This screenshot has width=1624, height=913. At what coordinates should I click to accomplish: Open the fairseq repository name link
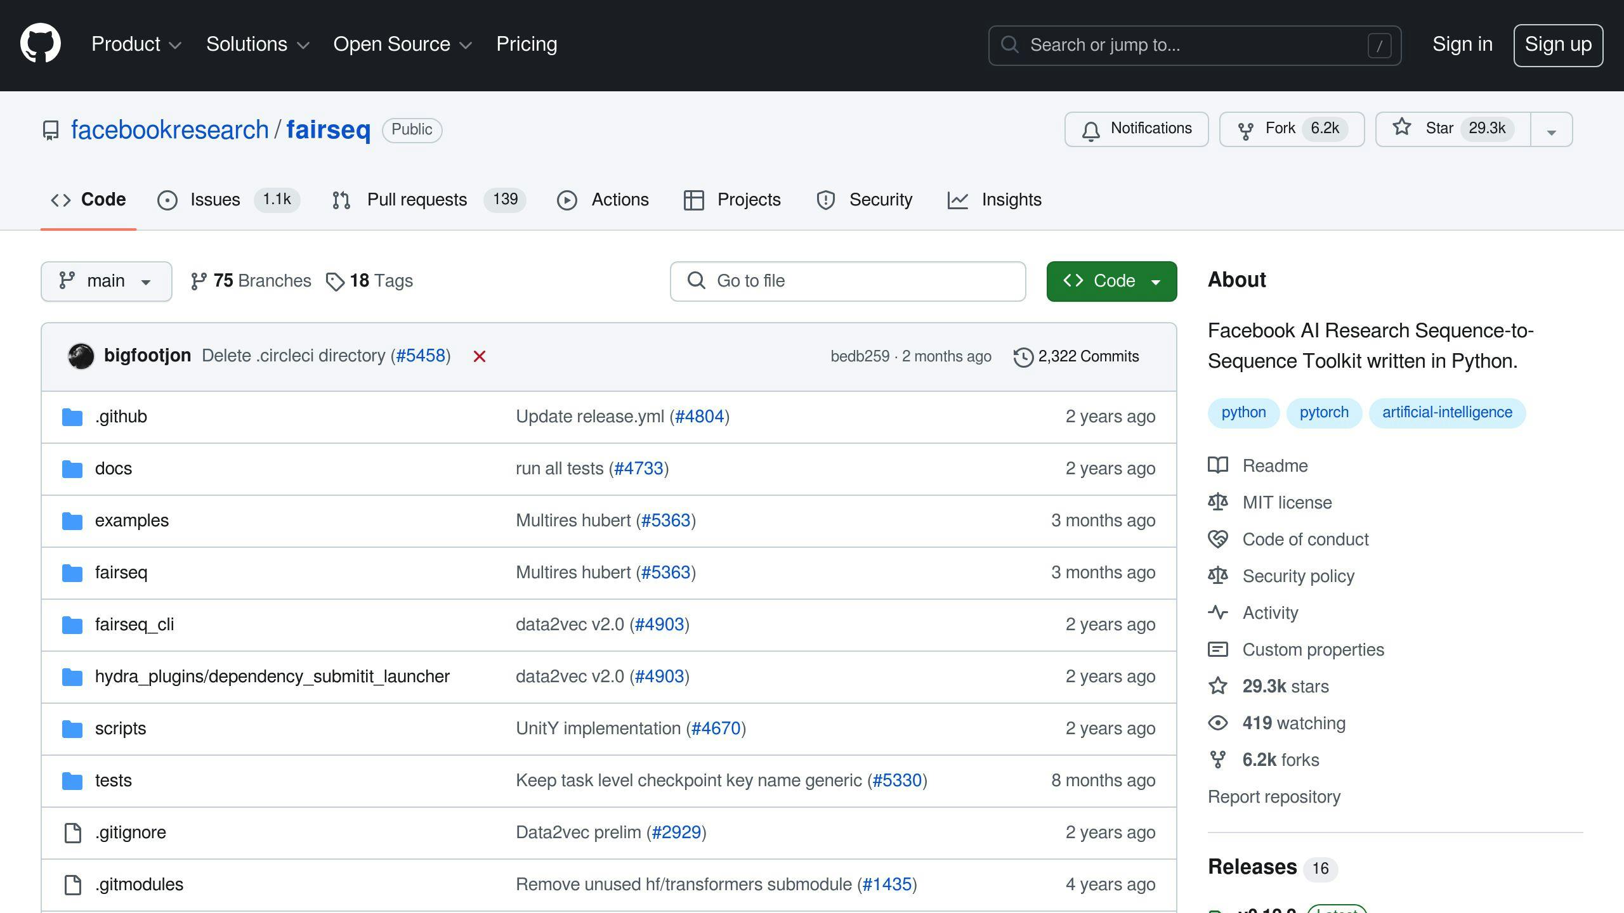[328, 130]
